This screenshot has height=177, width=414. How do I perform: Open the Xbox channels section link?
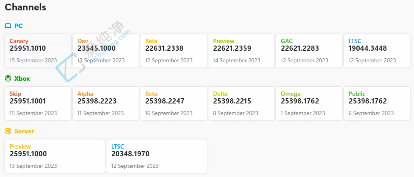(x=22, y=79)
